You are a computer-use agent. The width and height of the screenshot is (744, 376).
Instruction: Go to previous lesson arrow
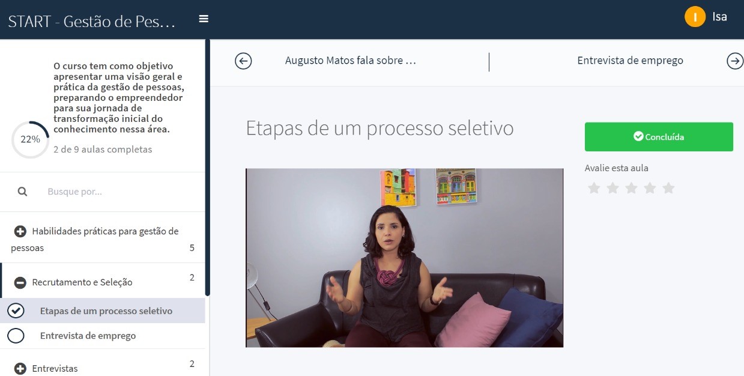click(243, 61)
